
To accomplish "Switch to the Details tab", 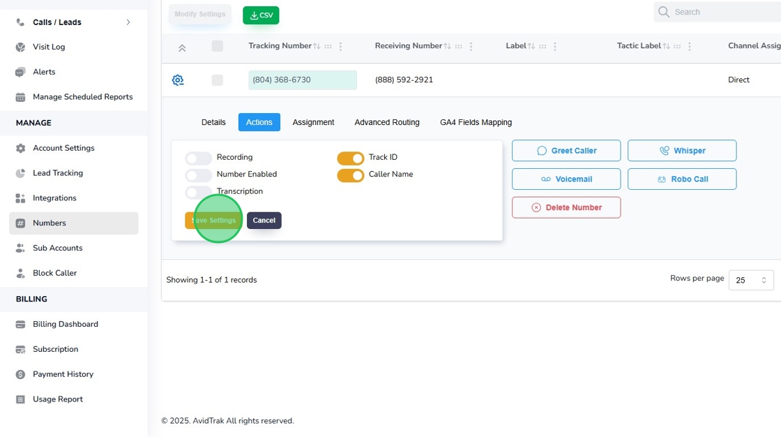I will (x=213, y=122).
